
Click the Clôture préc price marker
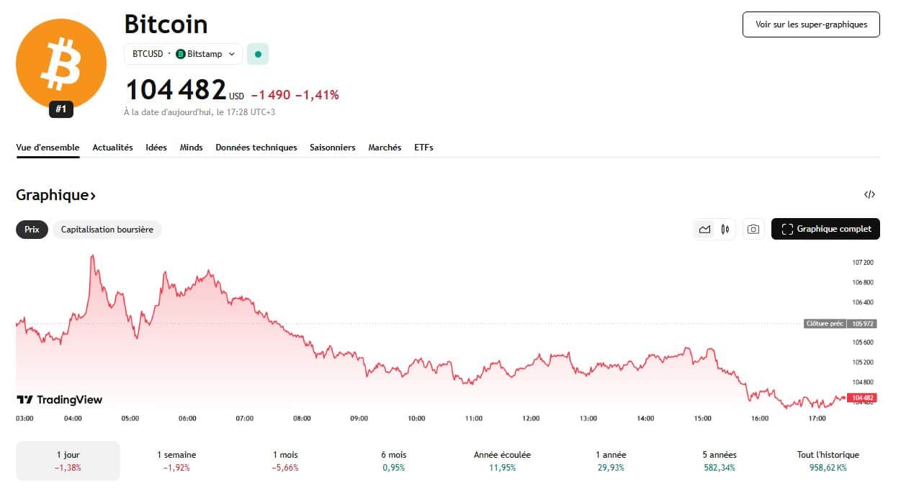click(840, 324)
